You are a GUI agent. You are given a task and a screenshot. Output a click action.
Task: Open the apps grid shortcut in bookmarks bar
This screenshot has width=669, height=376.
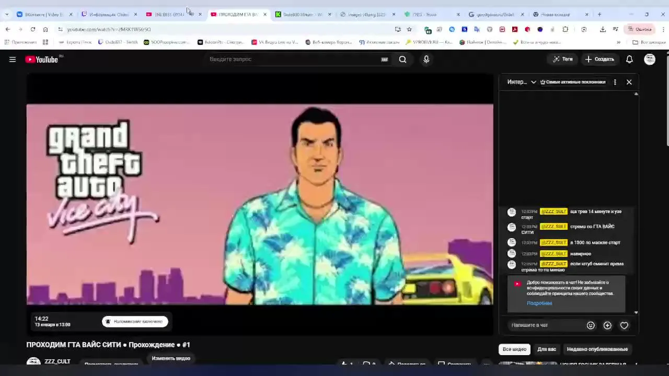pyautogui.click(x=45, y=42)
